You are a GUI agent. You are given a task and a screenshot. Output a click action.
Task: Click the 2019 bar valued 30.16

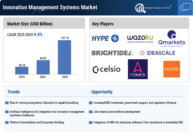pos(22,71)
